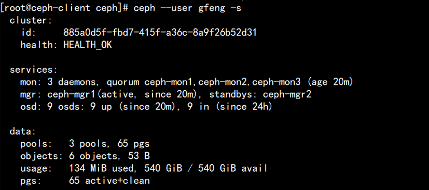Screen dimensions: 429x190
Task: Click the command ceph --user gfeng -s
Action: pos(187,8)
